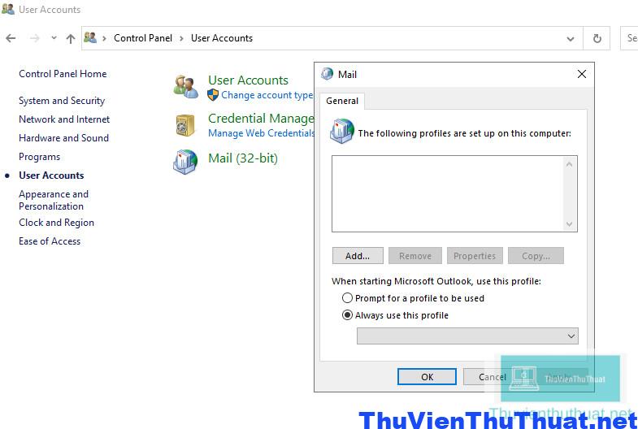Image resolution: width=638 pixels, height=429 pixels.
Task: Open the User Accounts heading link
Action: point(248,80)
